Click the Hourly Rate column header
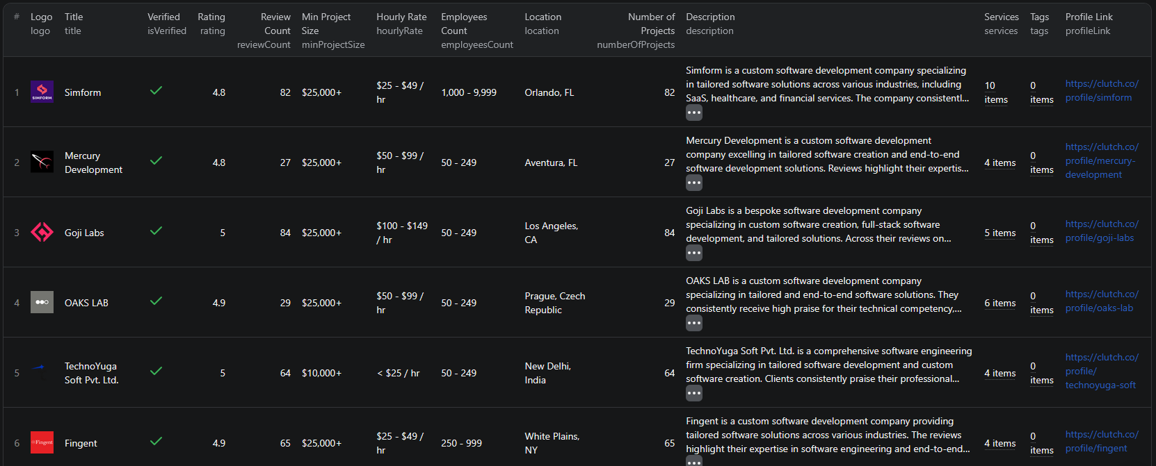 401,17
